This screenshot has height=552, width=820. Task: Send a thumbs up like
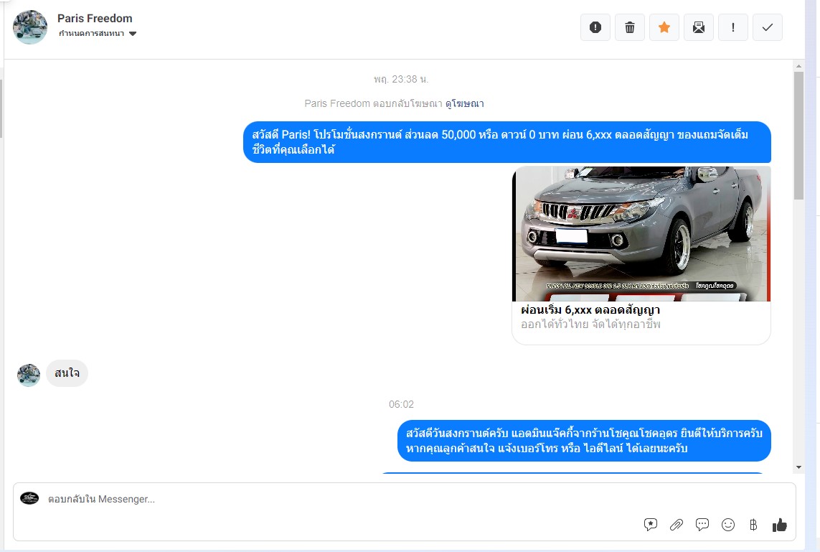coord(779,525)
